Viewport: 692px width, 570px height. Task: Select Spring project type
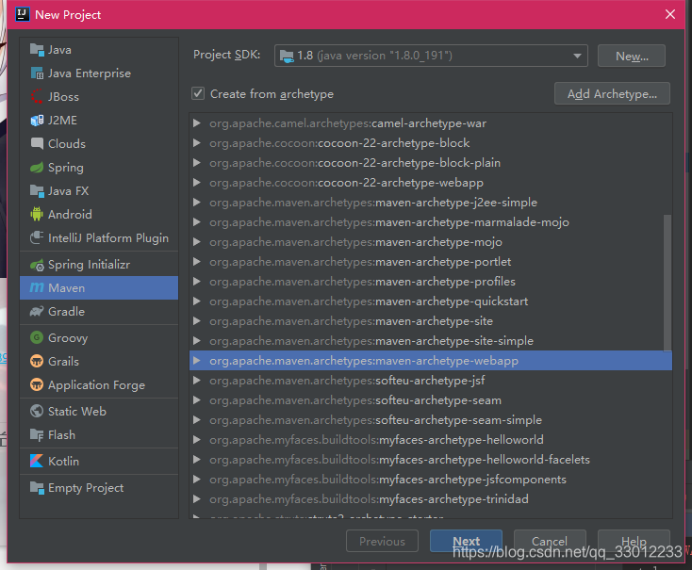99,168
